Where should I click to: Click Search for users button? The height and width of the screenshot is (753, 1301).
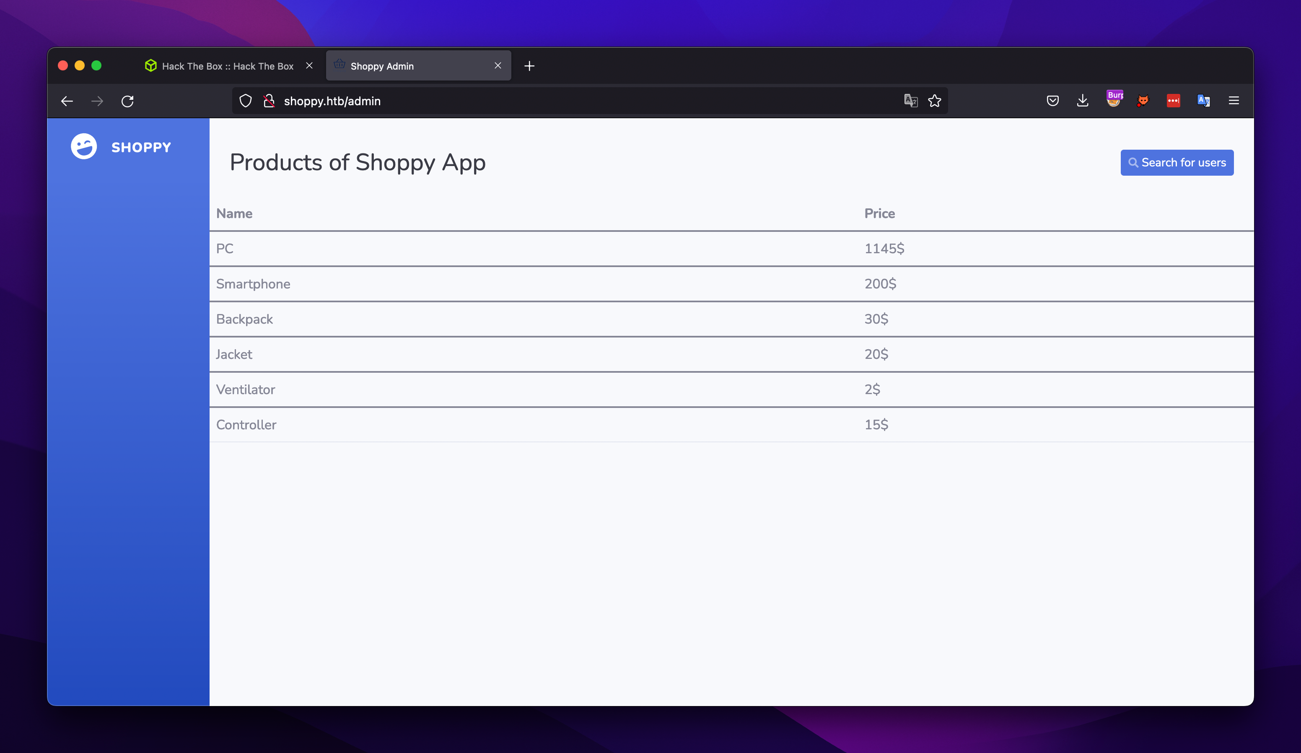1177,162
